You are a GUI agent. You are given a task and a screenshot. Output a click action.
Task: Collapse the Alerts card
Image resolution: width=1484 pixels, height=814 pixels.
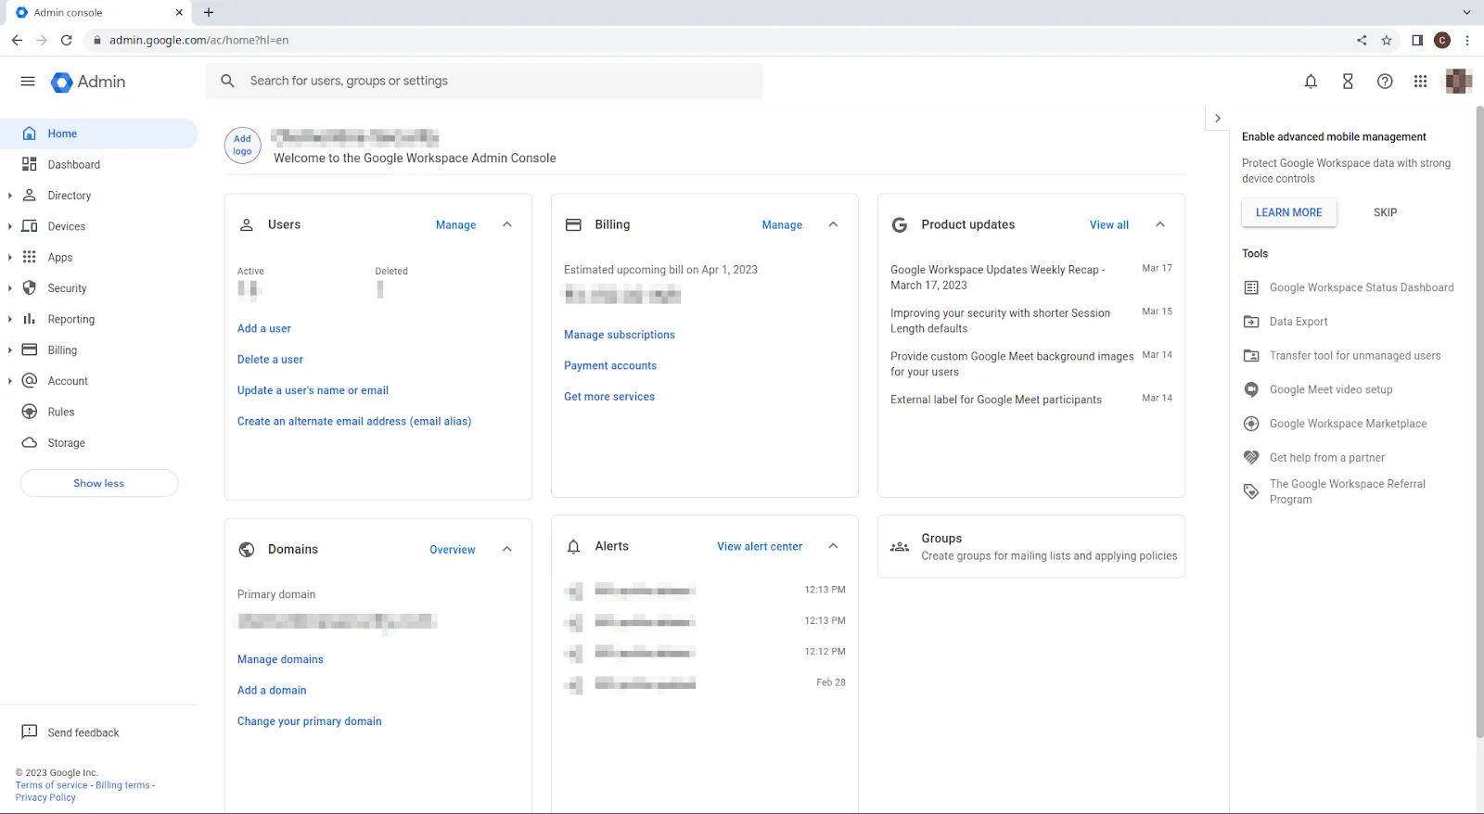click(833, 546)
